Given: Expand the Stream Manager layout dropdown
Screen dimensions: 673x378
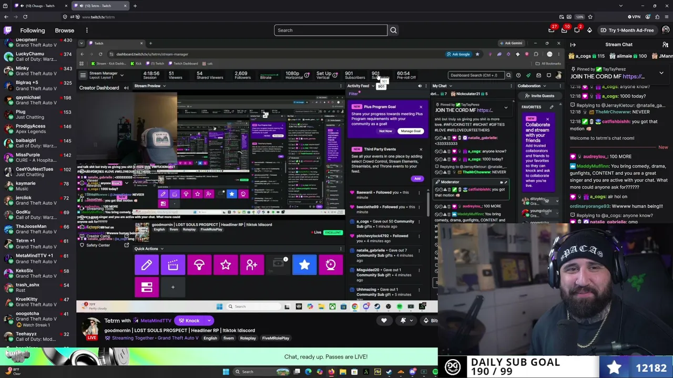Looking at the screenshot, I should pyautogui.click(x=121, y=75).
